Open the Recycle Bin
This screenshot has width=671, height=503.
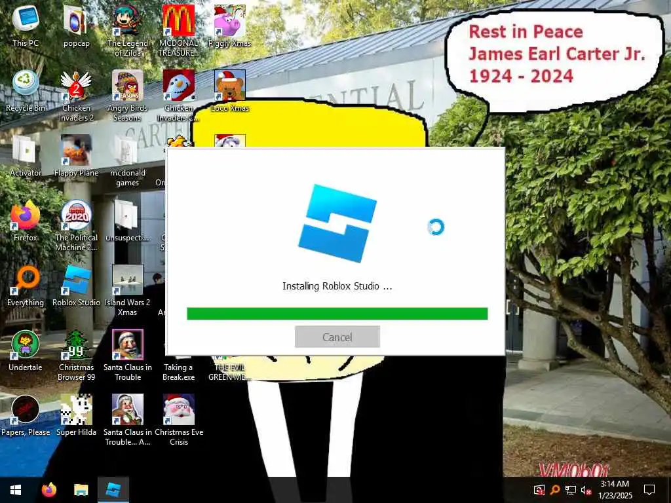(x=26, y=90)
